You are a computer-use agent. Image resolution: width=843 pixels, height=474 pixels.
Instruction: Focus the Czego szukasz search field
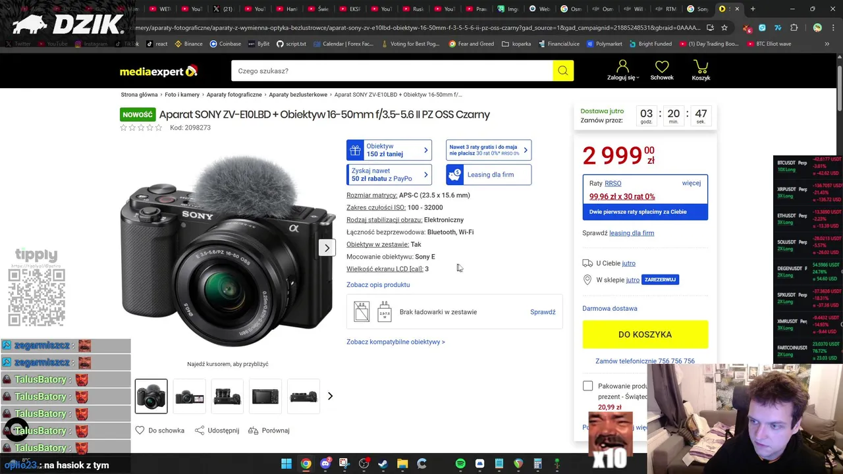tap(392, 70)
